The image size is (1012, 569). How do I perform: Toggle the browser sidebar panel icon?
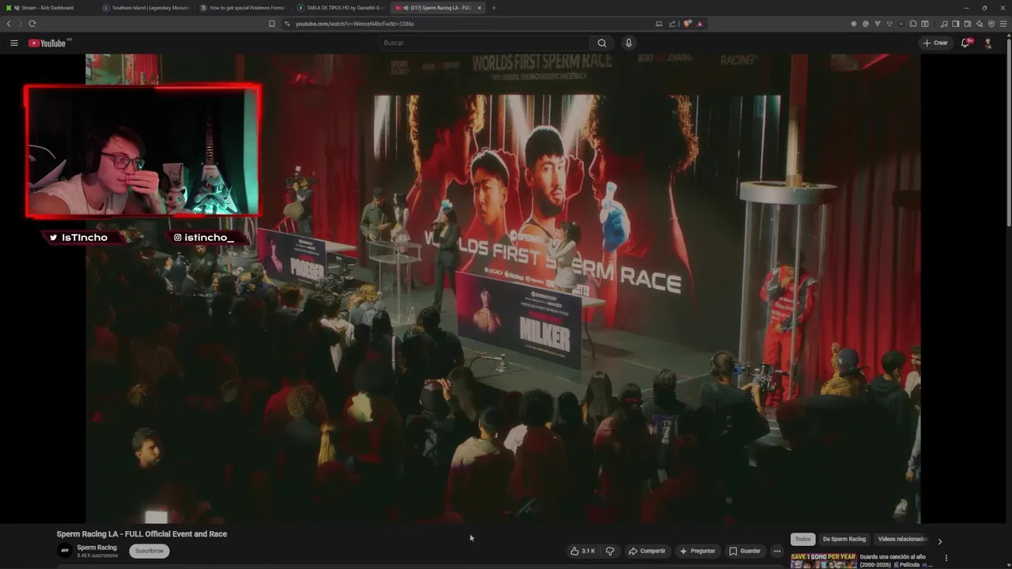pyautogui.click(x=956, y=24)
